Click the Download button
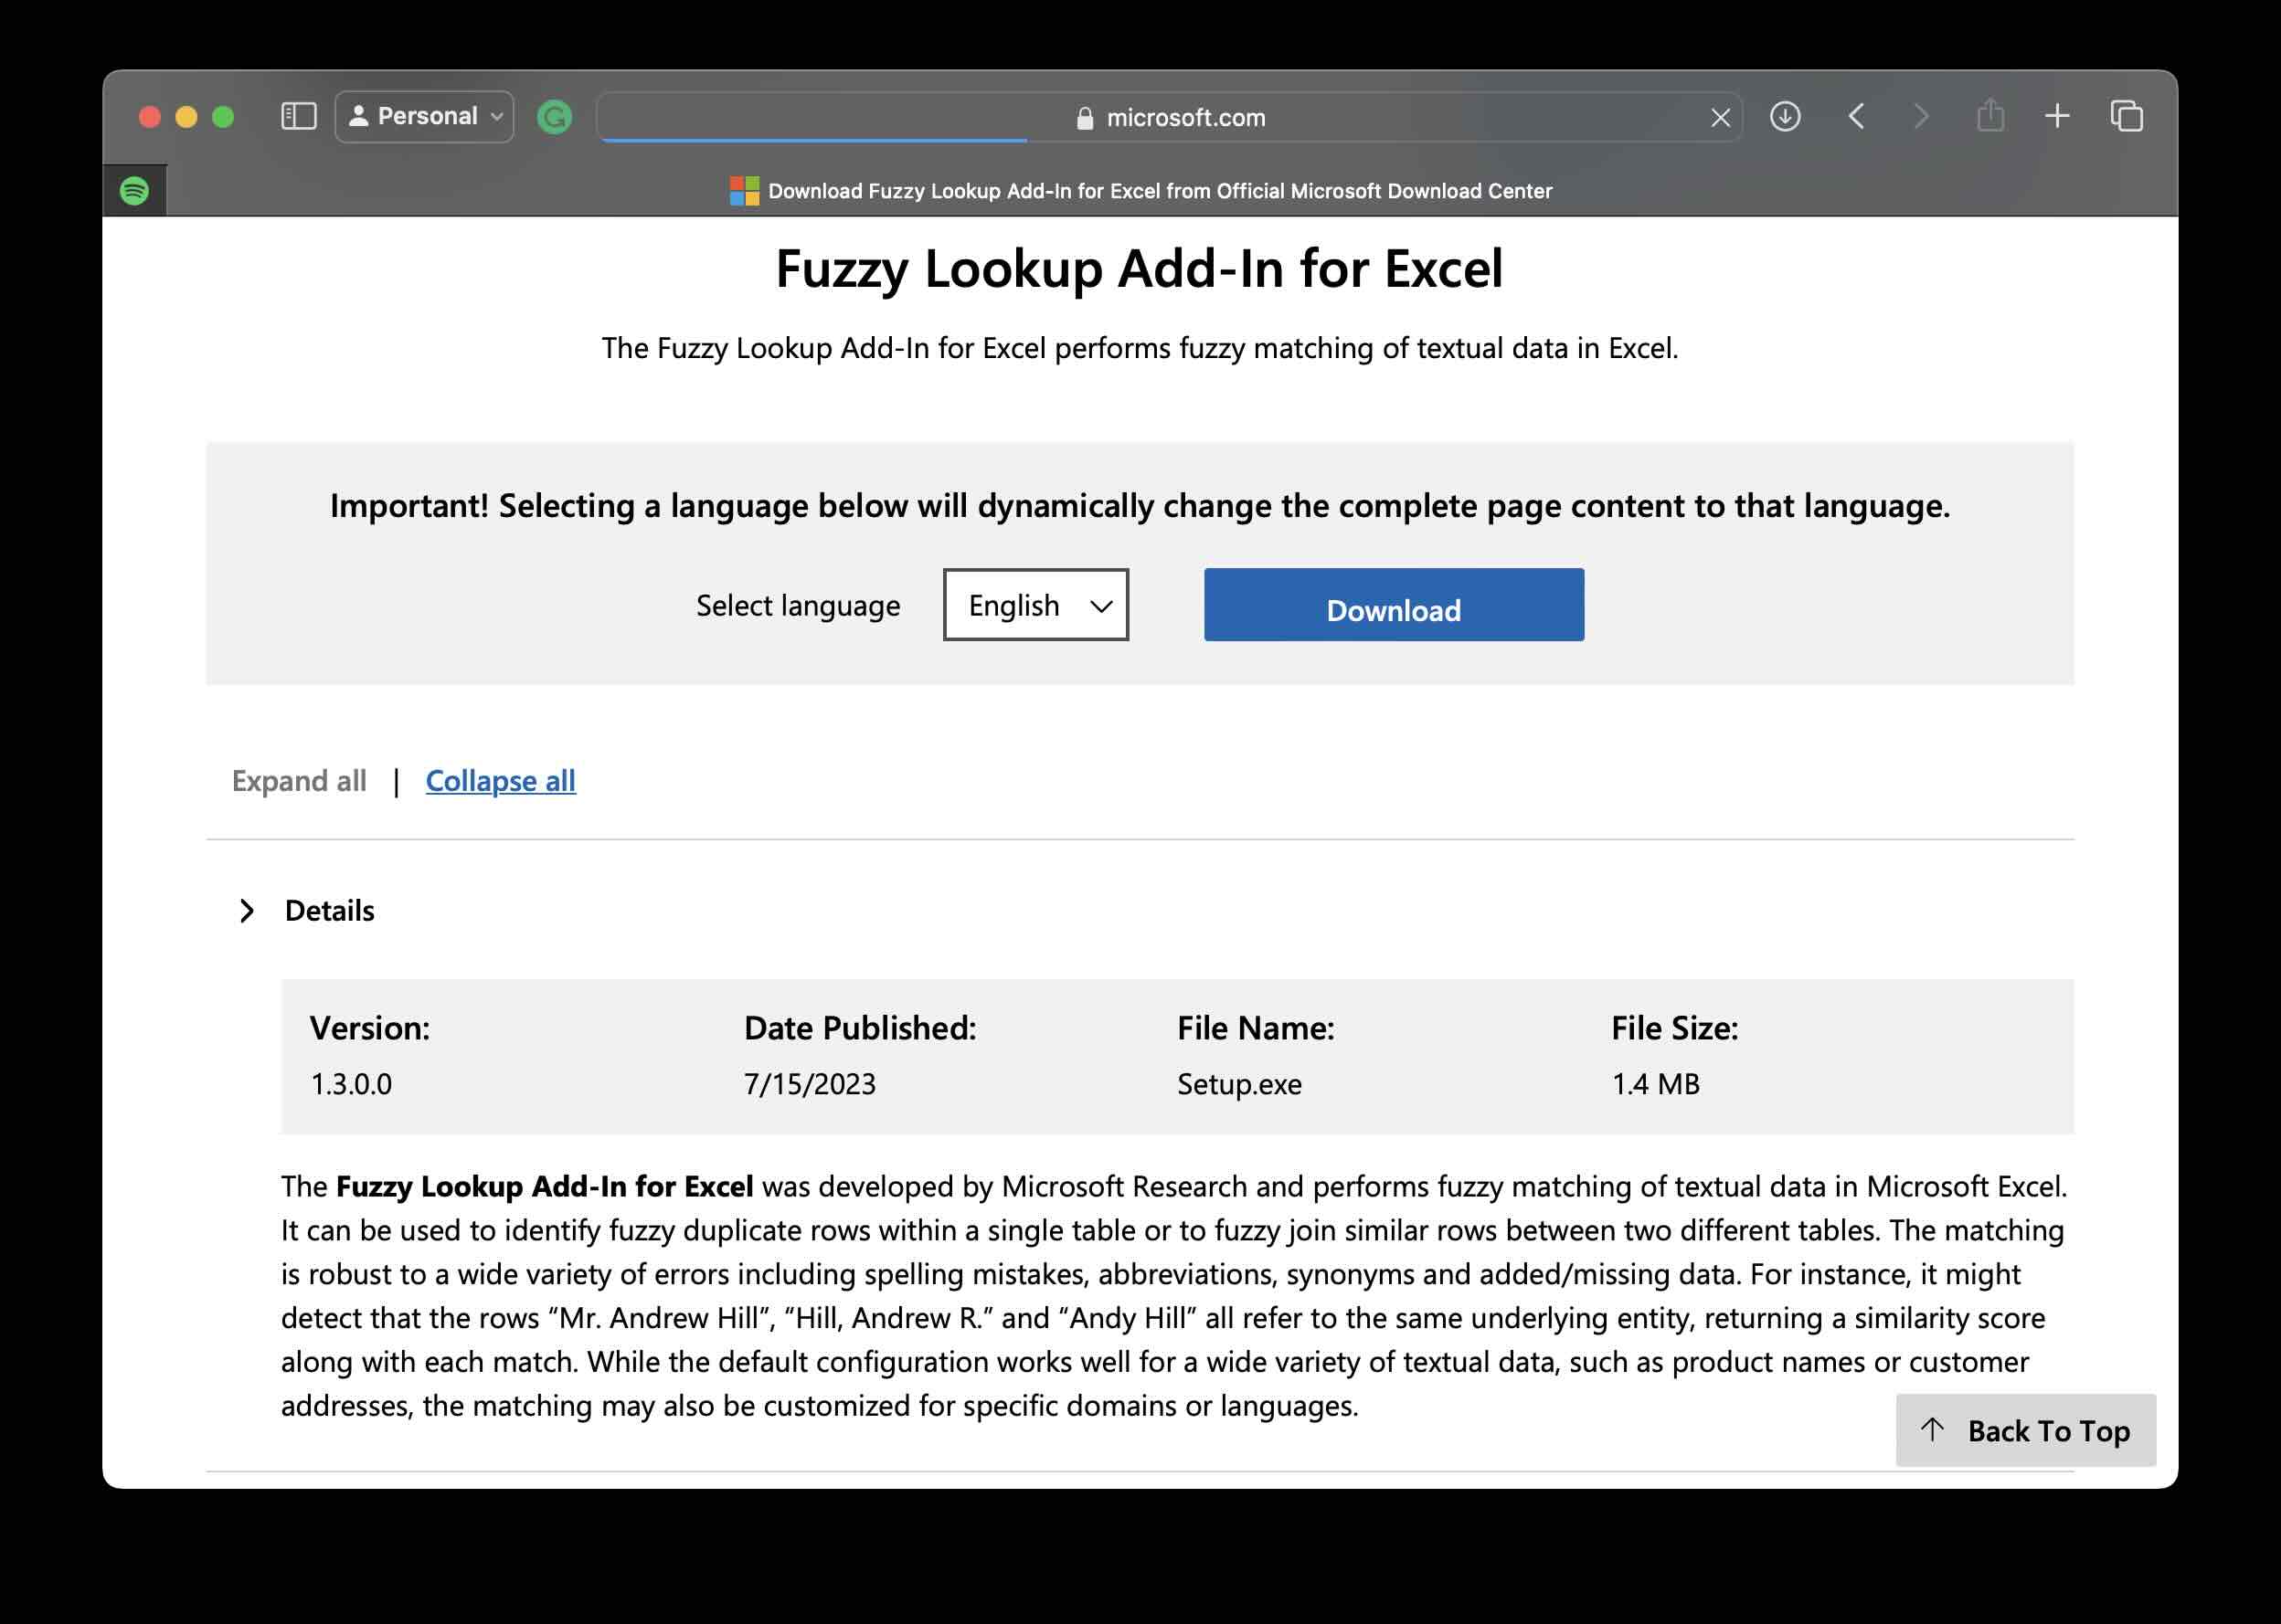The image size is (2281, 1624). pyautogui.click(x=1393, y=605)
